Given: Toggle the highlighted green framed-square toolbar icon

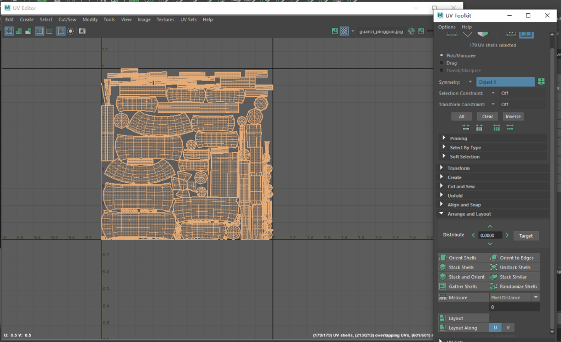Looking at the screenshot, I should point(39,31).
